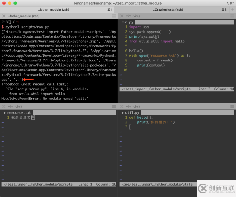Close the util.py vim pane
Screen dimensions: 236x197
click(122, 107)
